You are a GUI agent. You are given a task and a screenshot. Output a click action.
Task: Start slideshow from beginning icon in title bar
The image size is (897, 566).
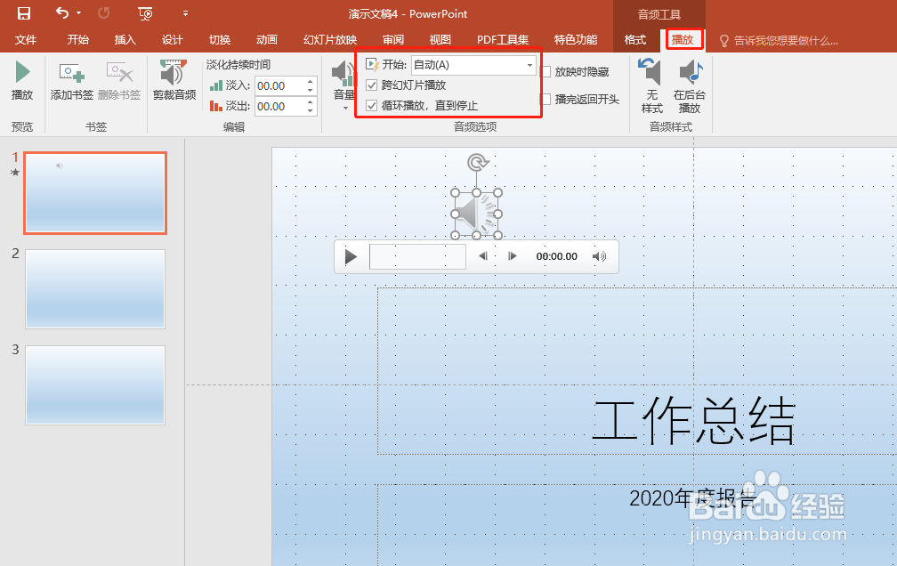tap(145, 13)
